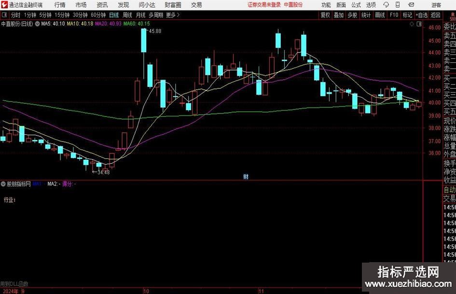Click the 通达信 app logo icon
Image resolution: width=456 pixels, height=294 pixels.
[x=4, y=5]
